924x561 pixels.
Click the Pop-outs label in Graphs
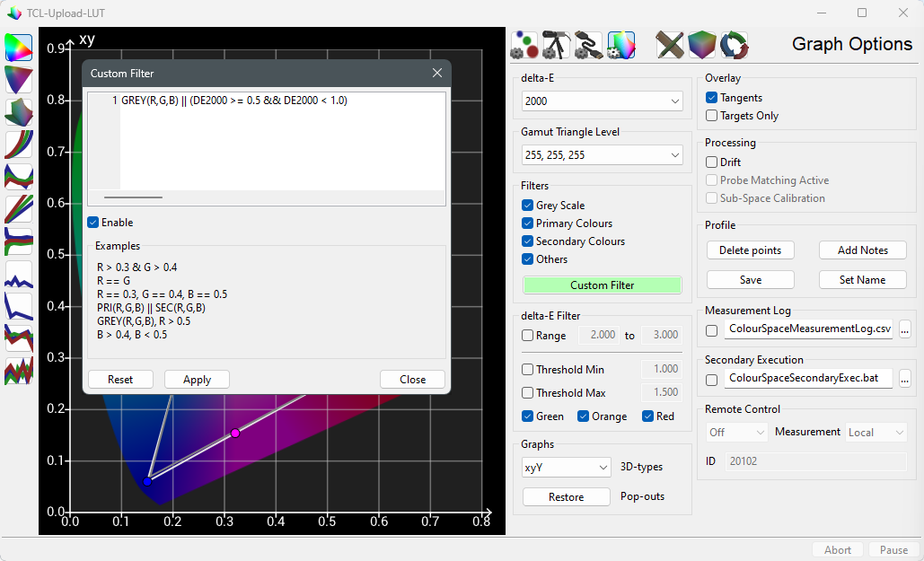(x=643, y=496)
